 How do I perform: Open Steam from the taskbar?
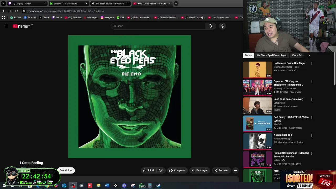tap(159, 186)
